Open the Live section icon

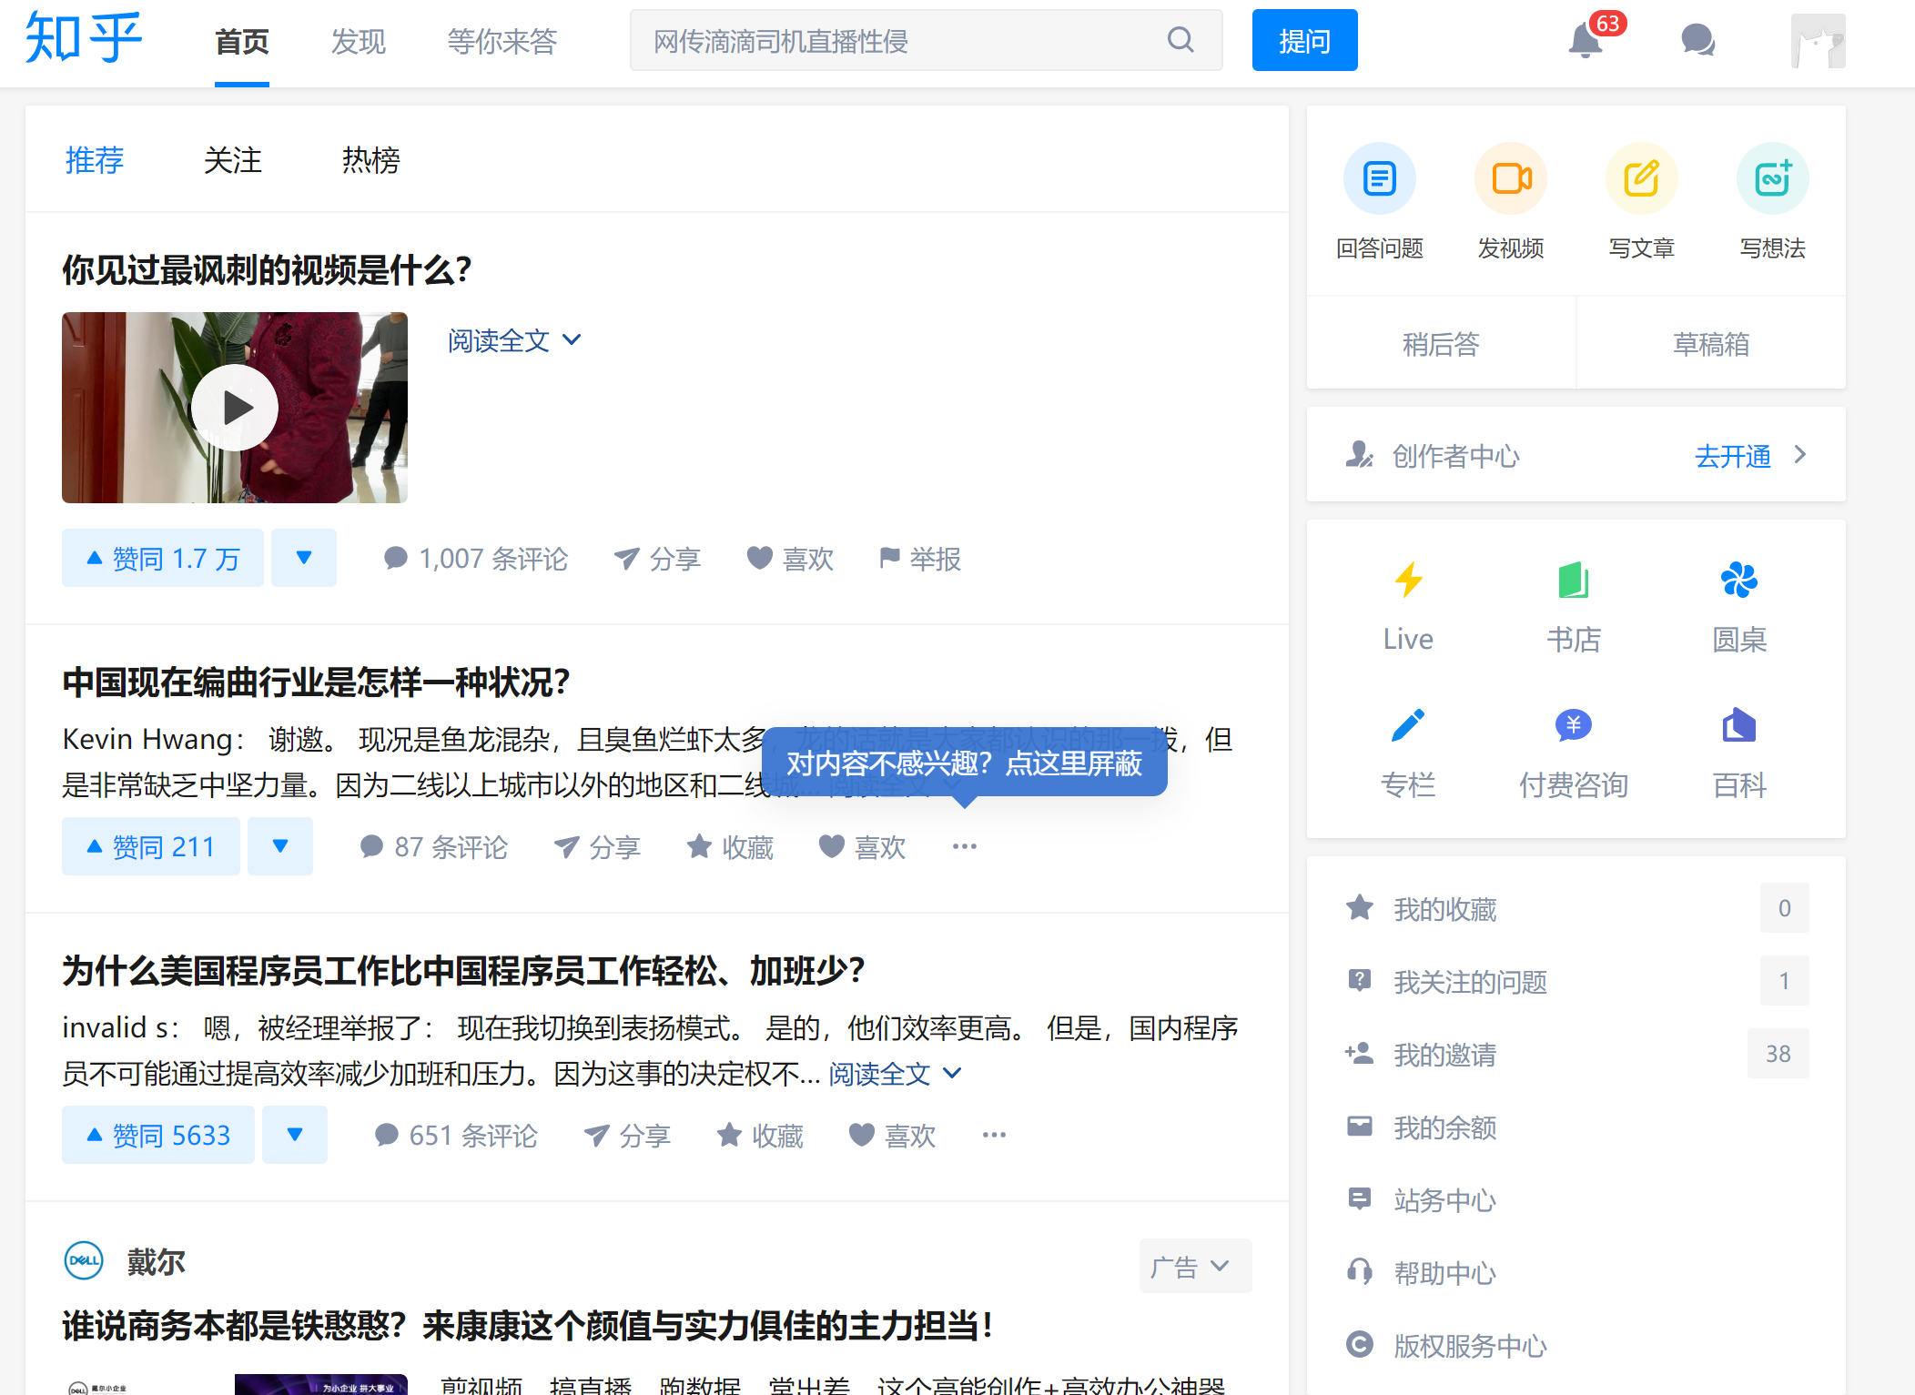(x=1408, y=581)
